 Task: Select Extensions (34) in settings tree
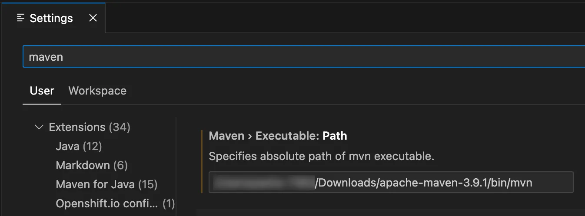tap(90, 127)
